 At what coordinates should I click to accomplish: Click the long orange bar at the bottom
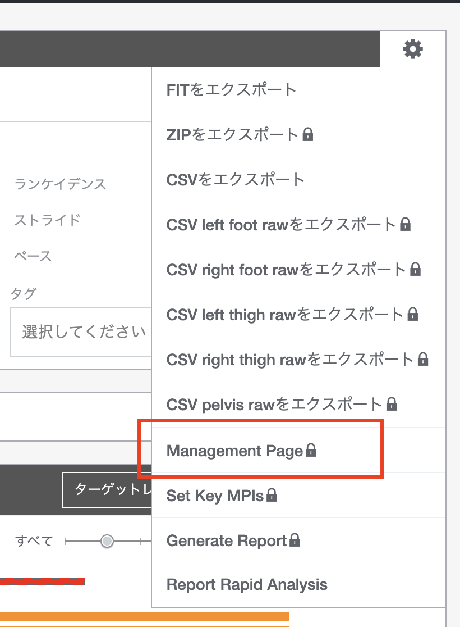tap(145, 617)
